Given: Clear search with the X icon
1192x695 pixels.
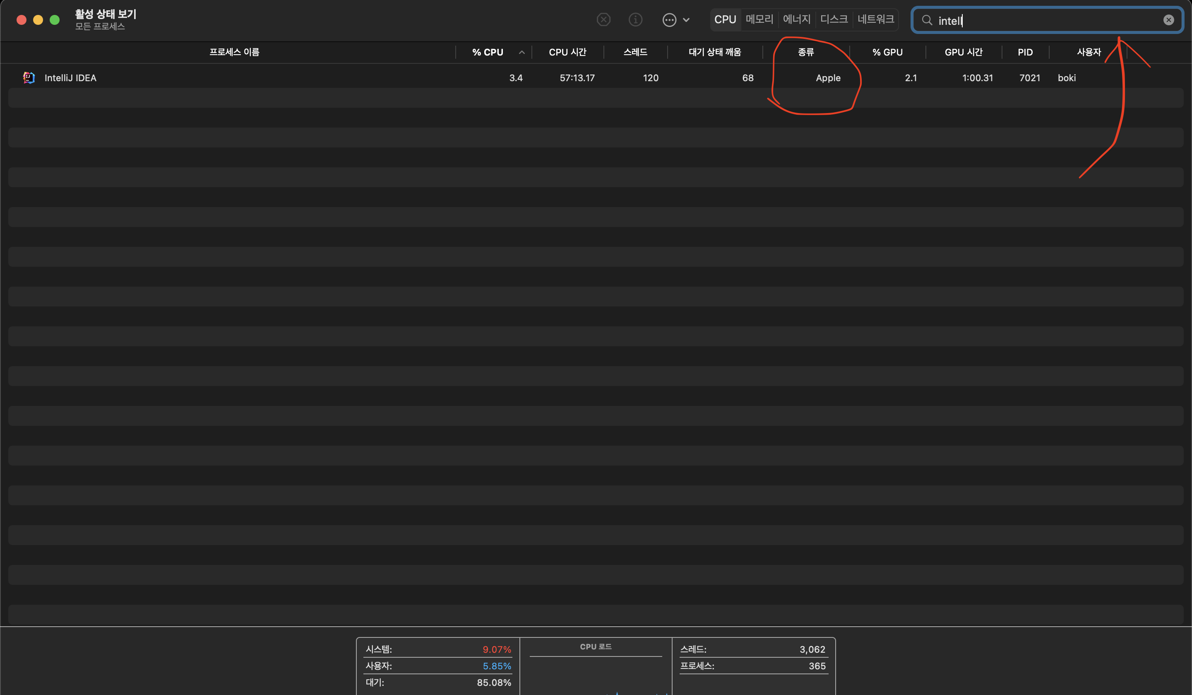Looking at the screenshot, I should (x=1168, y=20).
